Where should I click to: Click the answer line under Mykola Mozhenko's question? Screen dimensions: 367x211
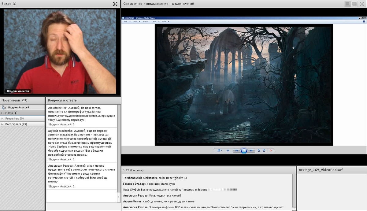[61, 159]
